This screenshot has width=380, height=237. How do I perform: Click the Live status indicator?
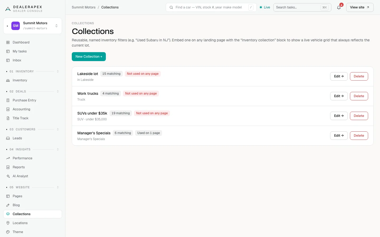(x=265, y=7)
